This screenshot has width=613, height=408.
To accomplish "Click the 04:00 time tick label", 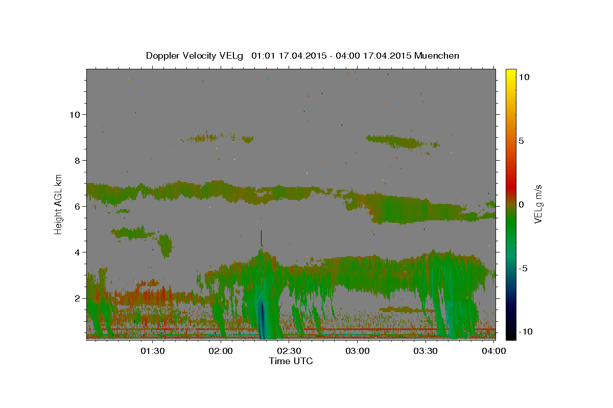I will pyautogui.click(x=493, y=351).
